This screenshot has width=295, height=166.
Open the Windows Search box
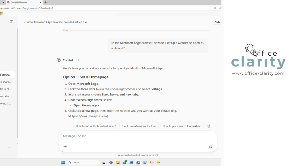click(84, 162)
